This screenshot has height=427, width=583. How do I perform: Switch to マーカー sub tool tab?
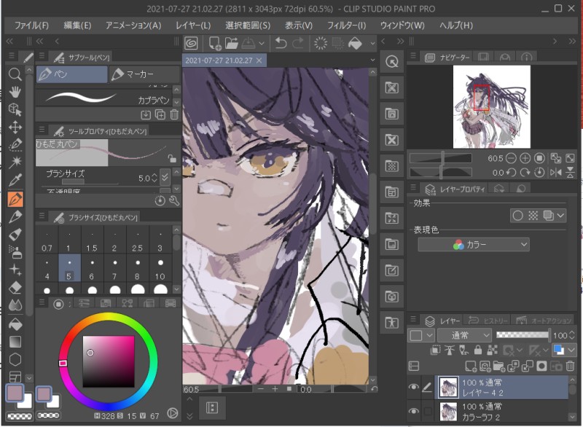tap(144, 74)
